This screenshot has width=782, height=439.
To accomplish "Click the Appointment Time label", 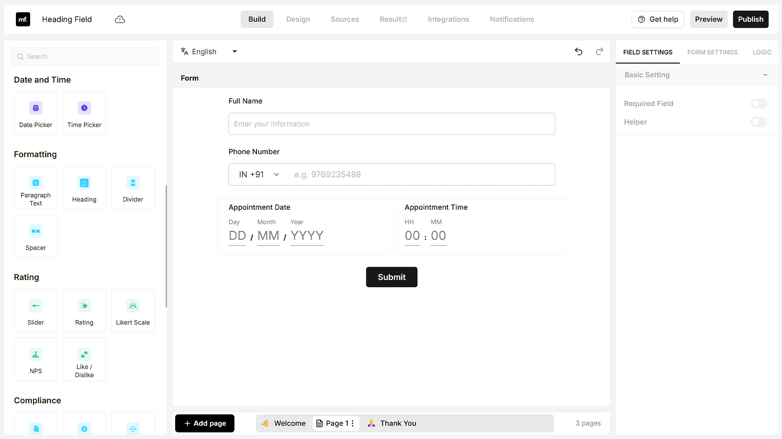I will point(436,207).
